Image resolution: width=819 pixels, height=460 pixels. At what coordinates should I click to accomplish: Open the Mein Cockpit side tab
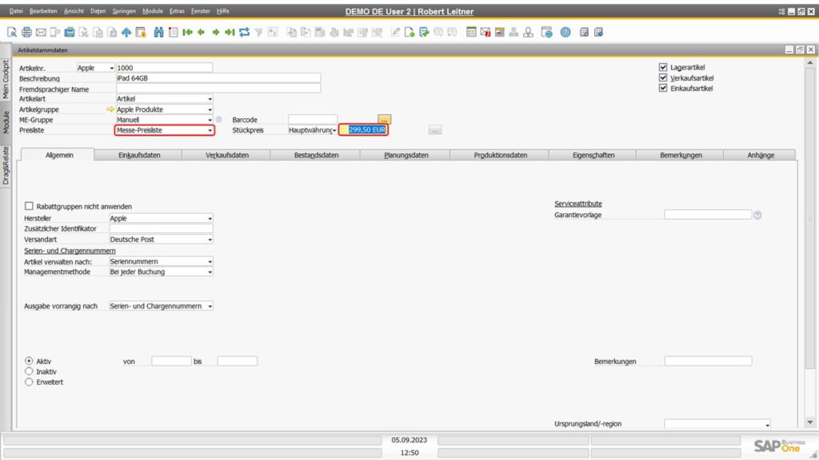tap(6, 80)
